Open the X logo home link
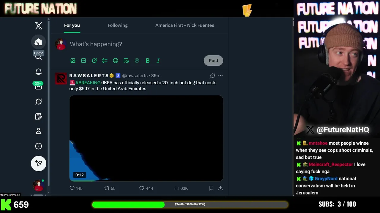Image resolution: width=380 pixels, height=213 pixels. [39, 26]
